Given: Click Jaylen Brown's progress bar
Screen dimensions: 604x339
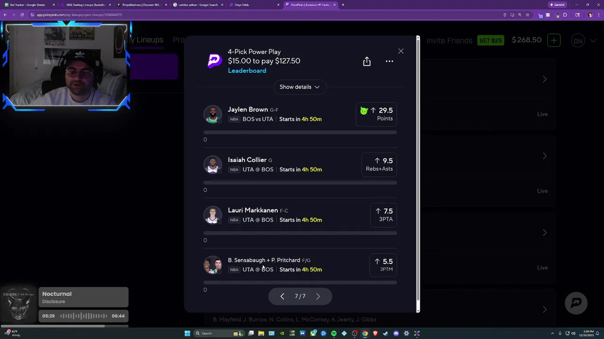Looking at the screenshot, I should 300,133.
